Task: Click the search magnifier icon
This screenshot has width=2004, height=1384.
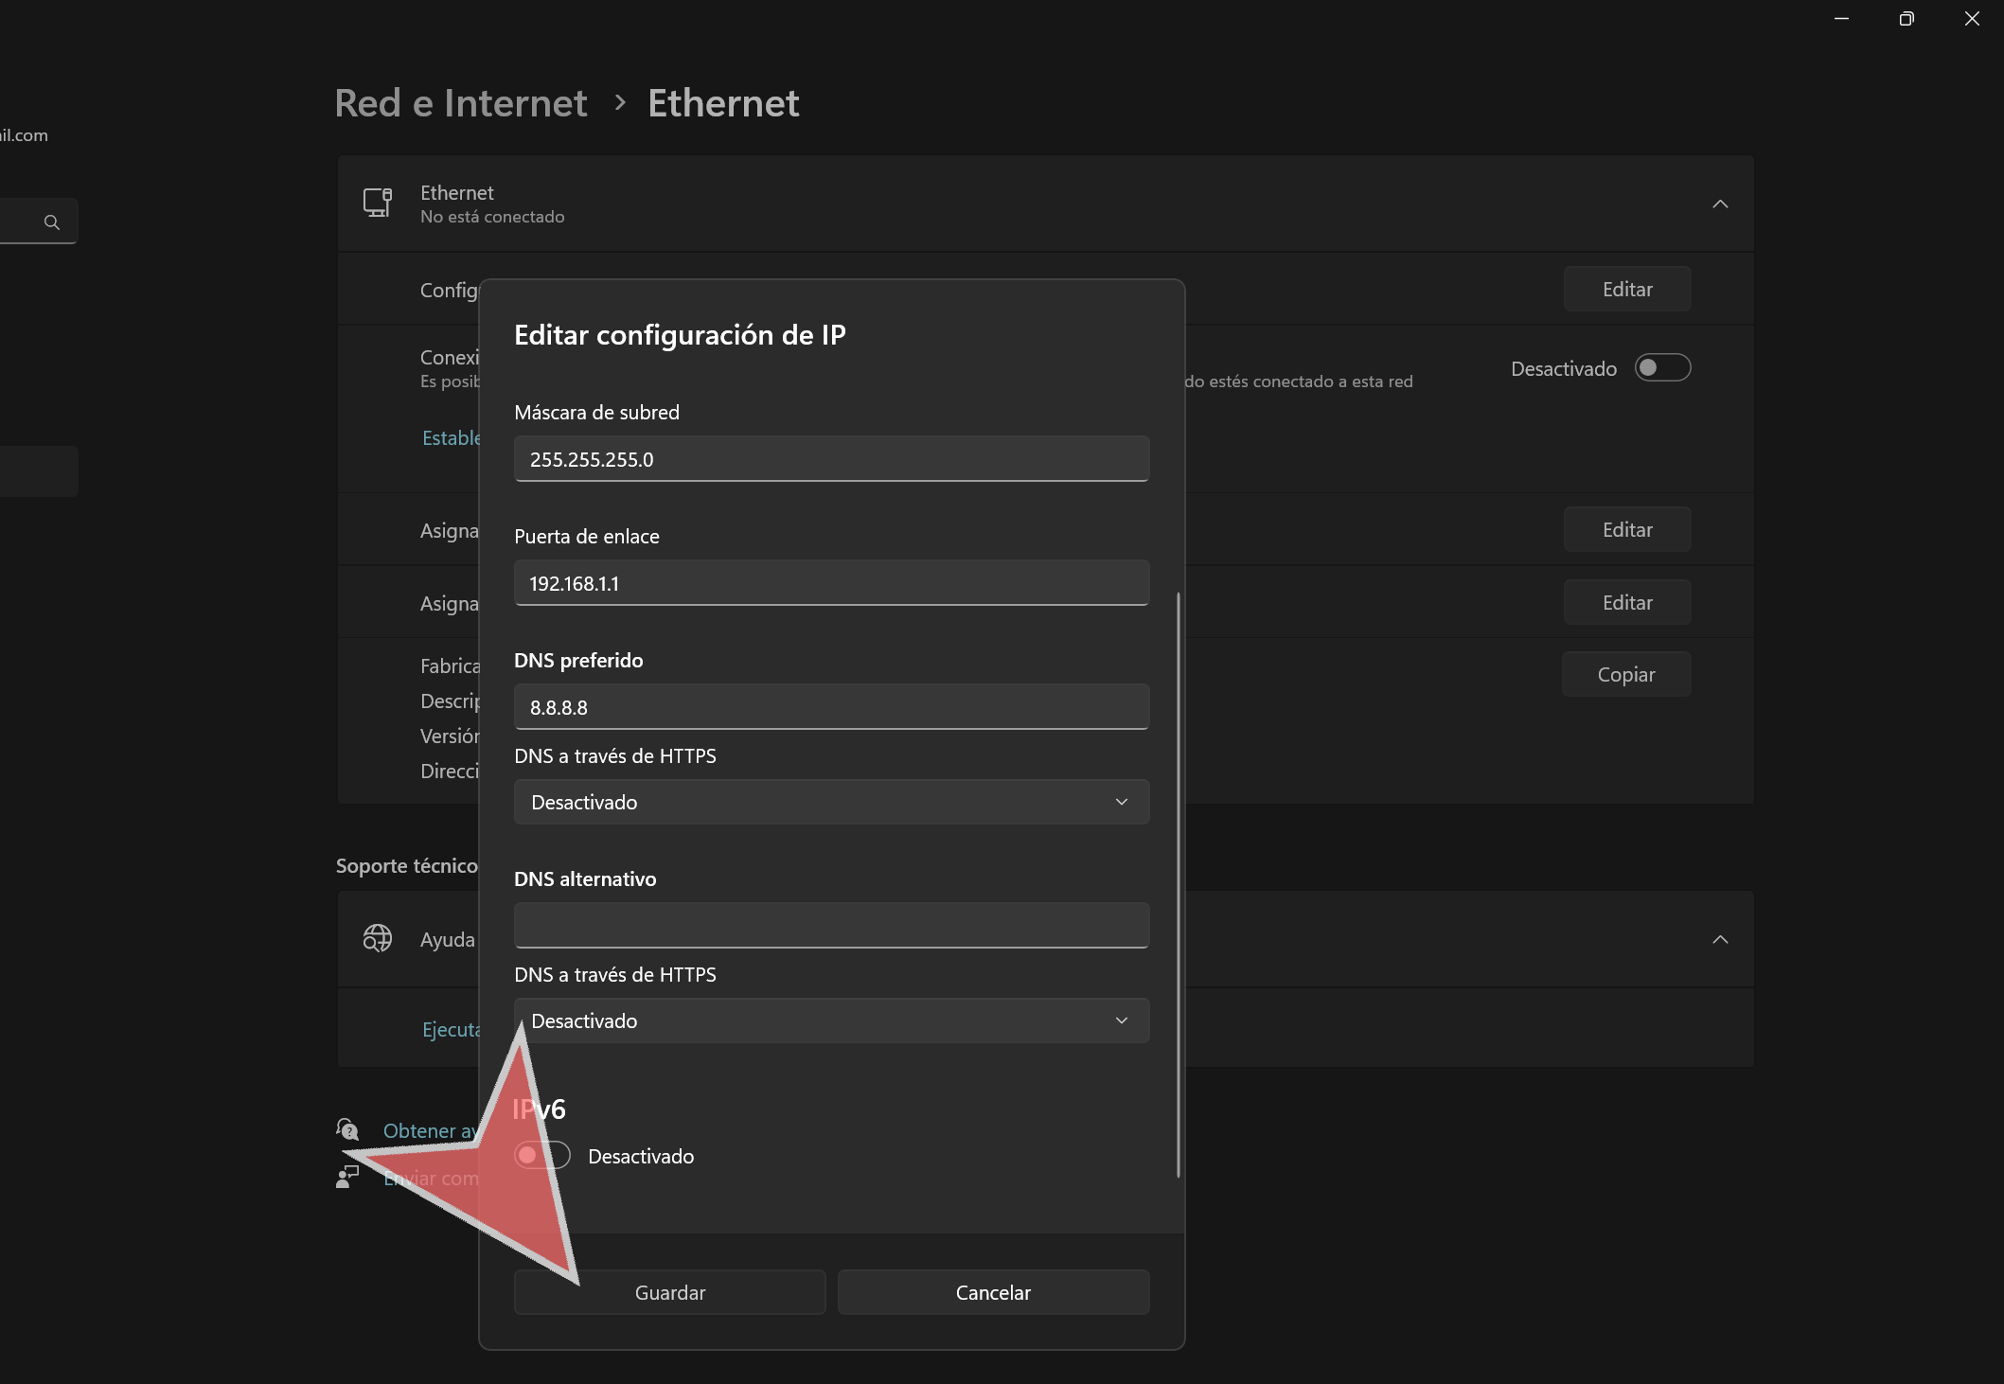Action: pyautogui.click(x=52, y=222)
